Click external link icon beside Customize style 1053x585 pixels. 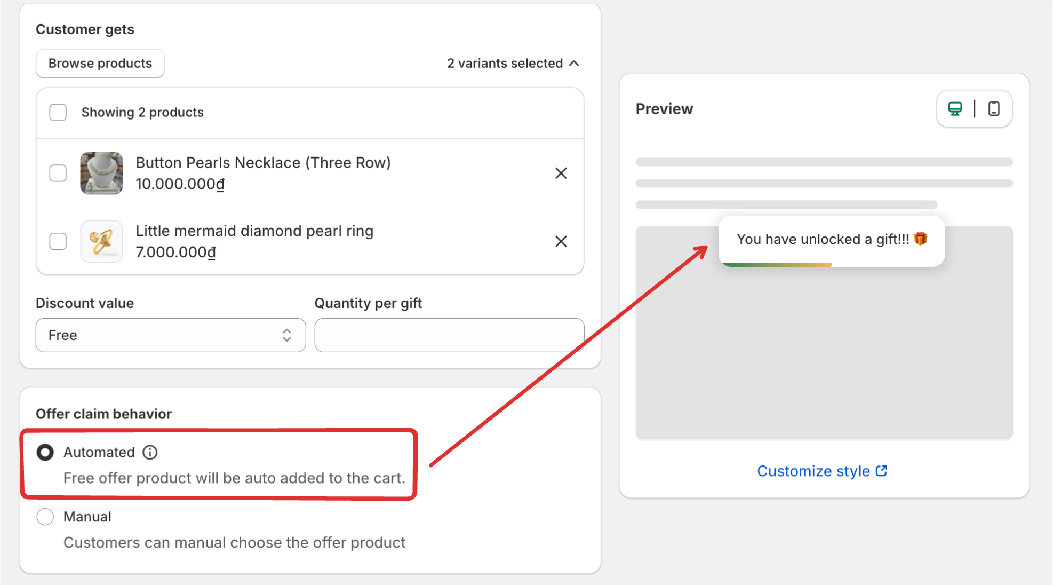(881, 471)
